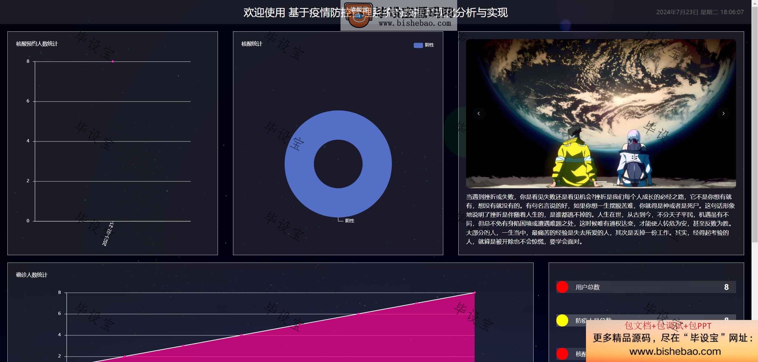Viewport: 758px width, 362px height.
Task: Click the motivational paragraph under the carousel
Action: click(x=600, y=219)
